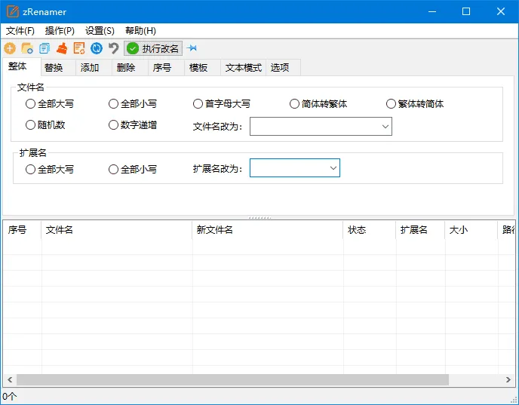This screenshot has height=405, width=519.
Task: Click the panel splitter grip above file list
Action: 259,217
